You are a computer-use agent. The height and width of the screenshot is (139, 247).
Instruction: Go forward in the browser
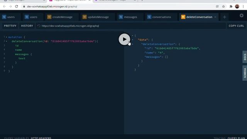[10, 7]
